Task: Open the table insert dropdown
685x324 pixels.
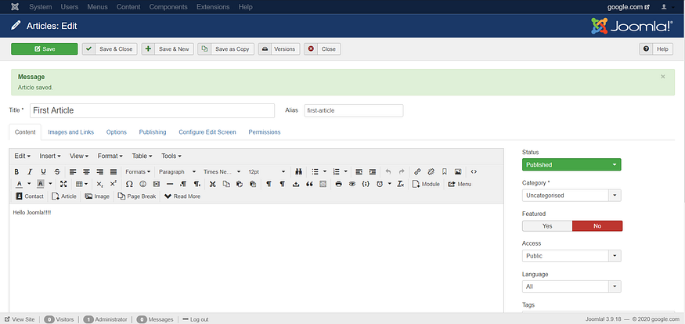Action: [81, 184]
